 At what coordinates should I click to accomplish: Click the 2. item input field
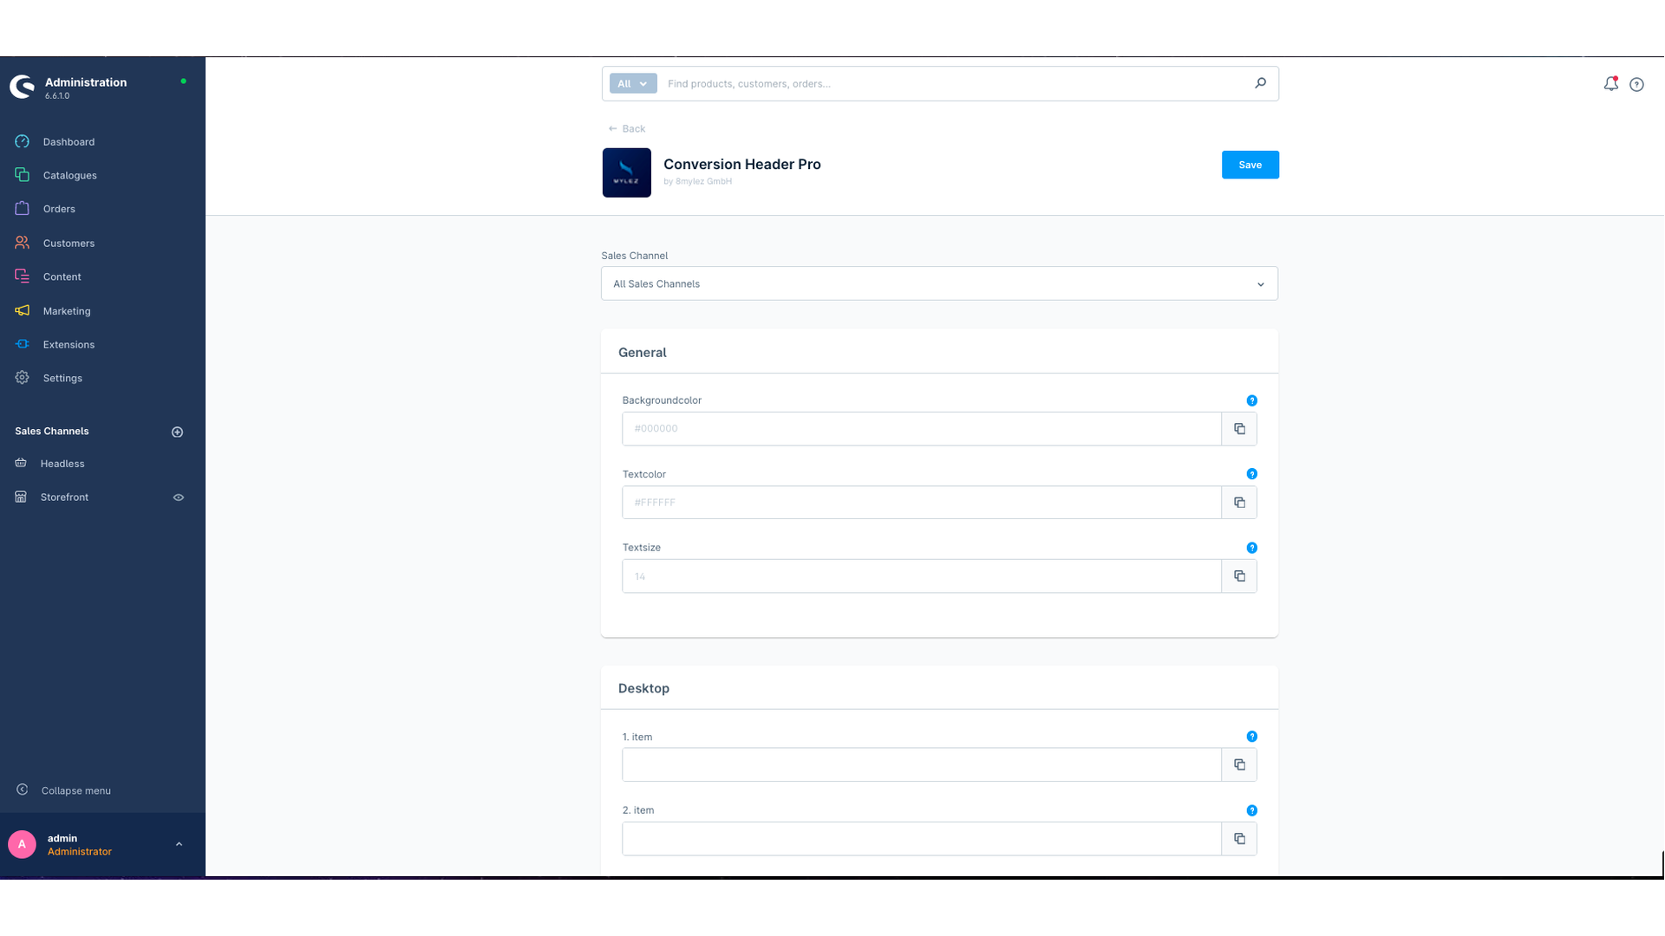(921, 839)
